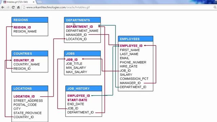Click the JOBS table header
This screenshot has height=122, width=217.
click(x=82, y=54)
